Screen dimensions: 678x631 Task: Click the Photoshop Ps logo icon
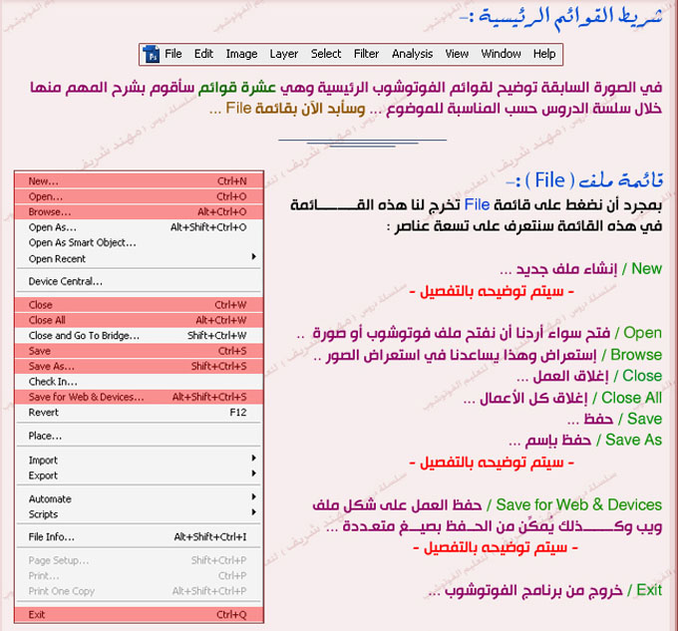click(151, 54)
